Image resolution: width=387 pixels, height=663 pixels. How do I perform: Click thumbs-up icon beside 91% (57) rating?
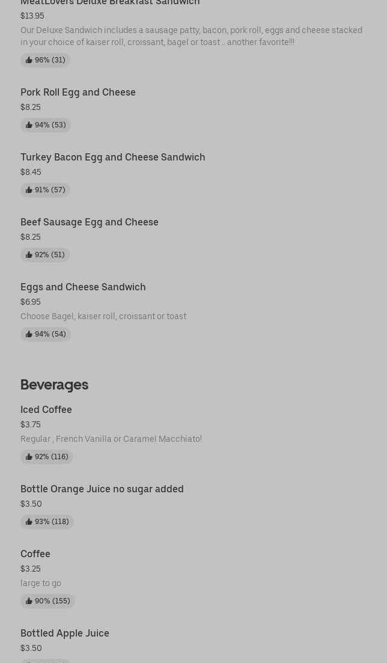click(x=29, y=190)
